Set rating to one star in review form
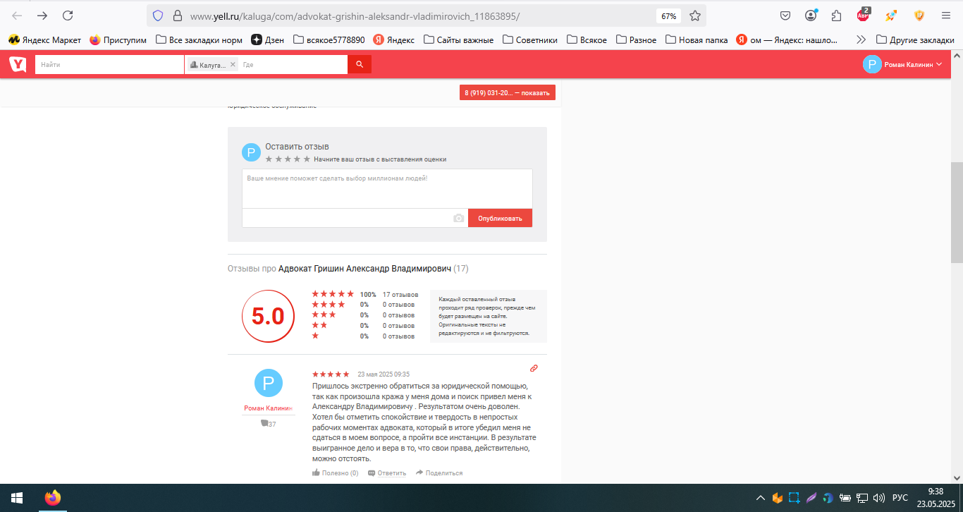 pos(269,159)
